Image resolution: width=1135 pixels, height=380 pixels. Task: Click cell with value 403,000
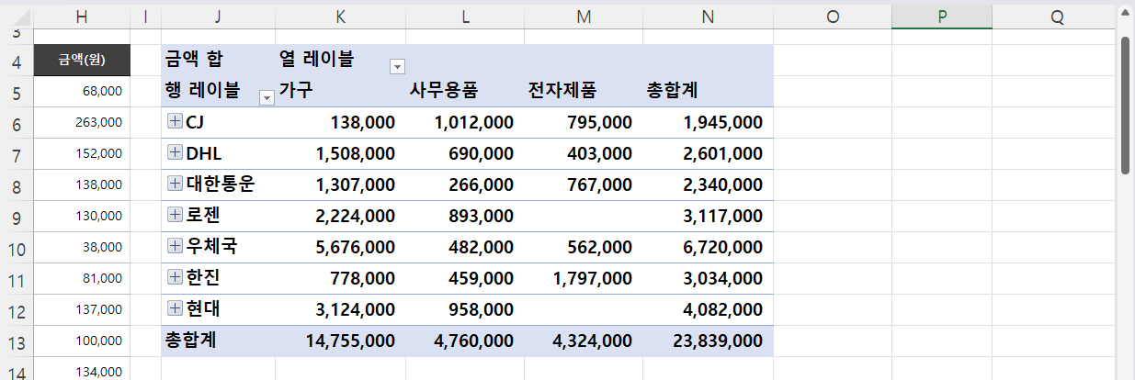coord(584,153)
